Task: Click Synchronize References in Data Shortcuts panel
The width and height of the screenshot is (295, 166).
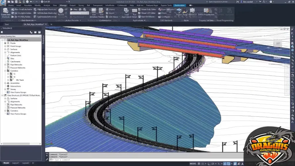Action: [45, 16]
